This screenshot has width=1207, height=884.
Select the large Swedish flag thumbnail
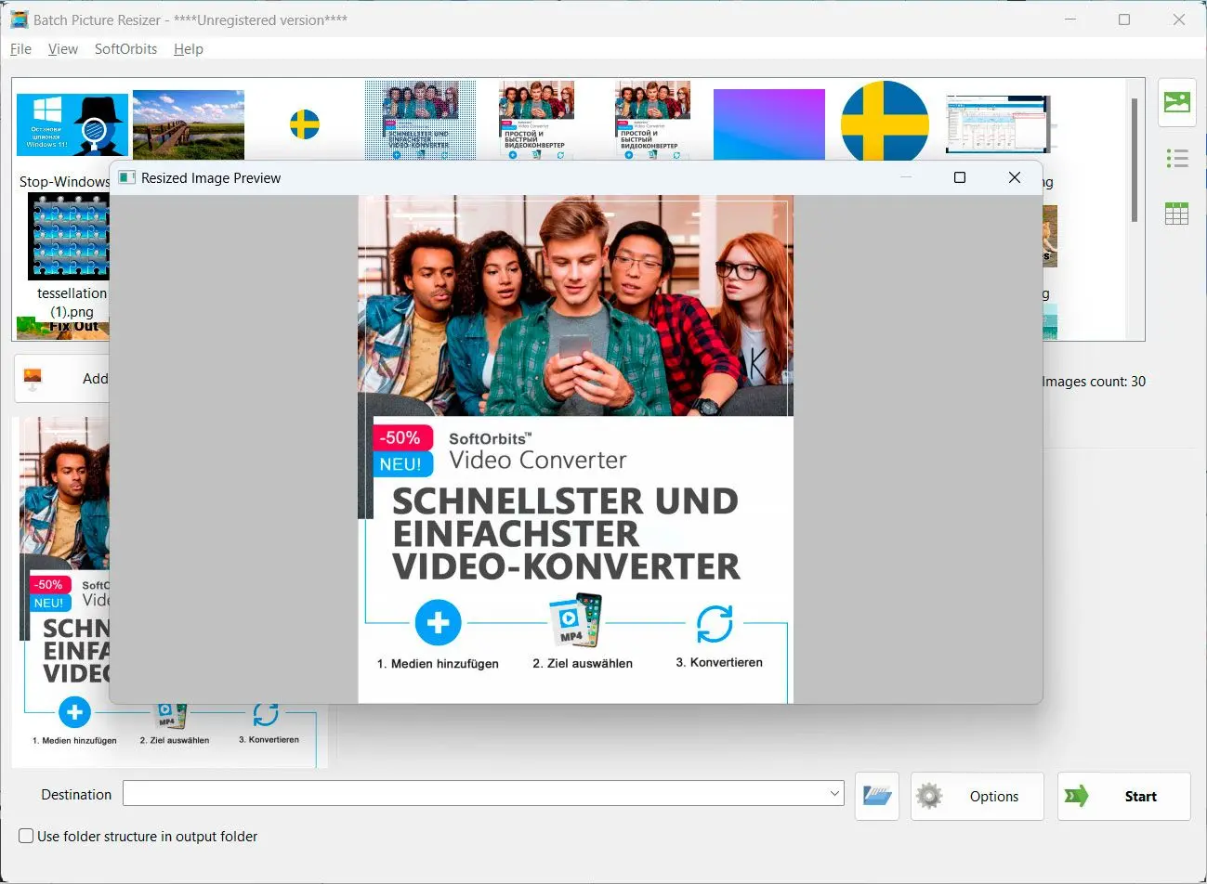click(884, 121)
